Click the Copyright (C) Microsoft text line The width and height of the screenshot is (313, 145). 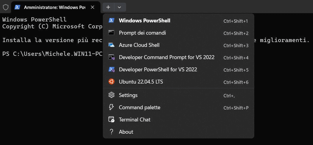point(52,26)
